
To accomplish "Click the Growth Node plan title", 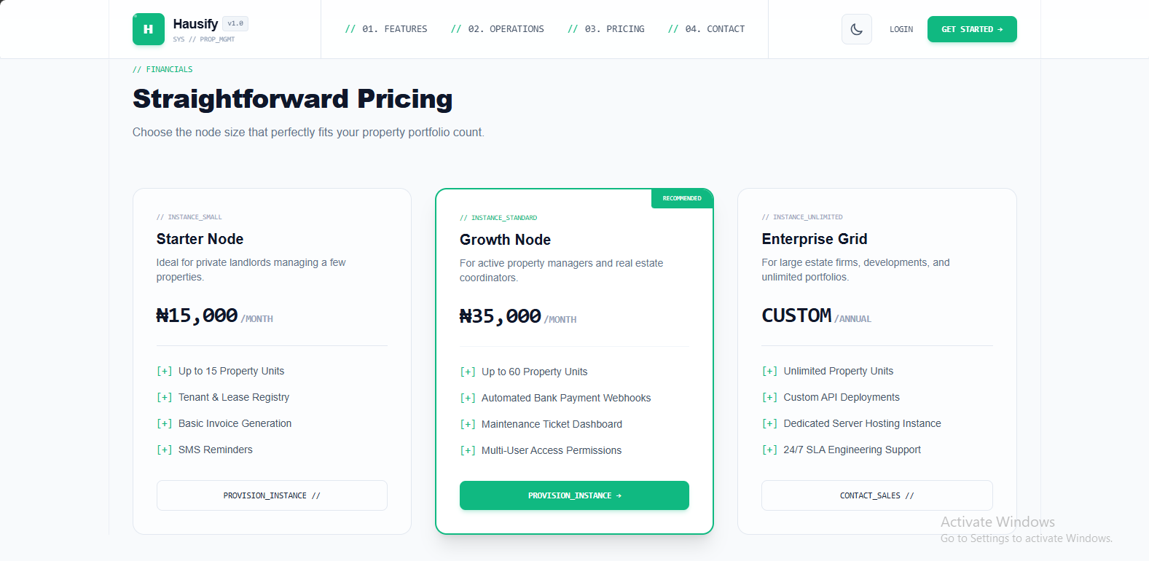I will [505, 240].
